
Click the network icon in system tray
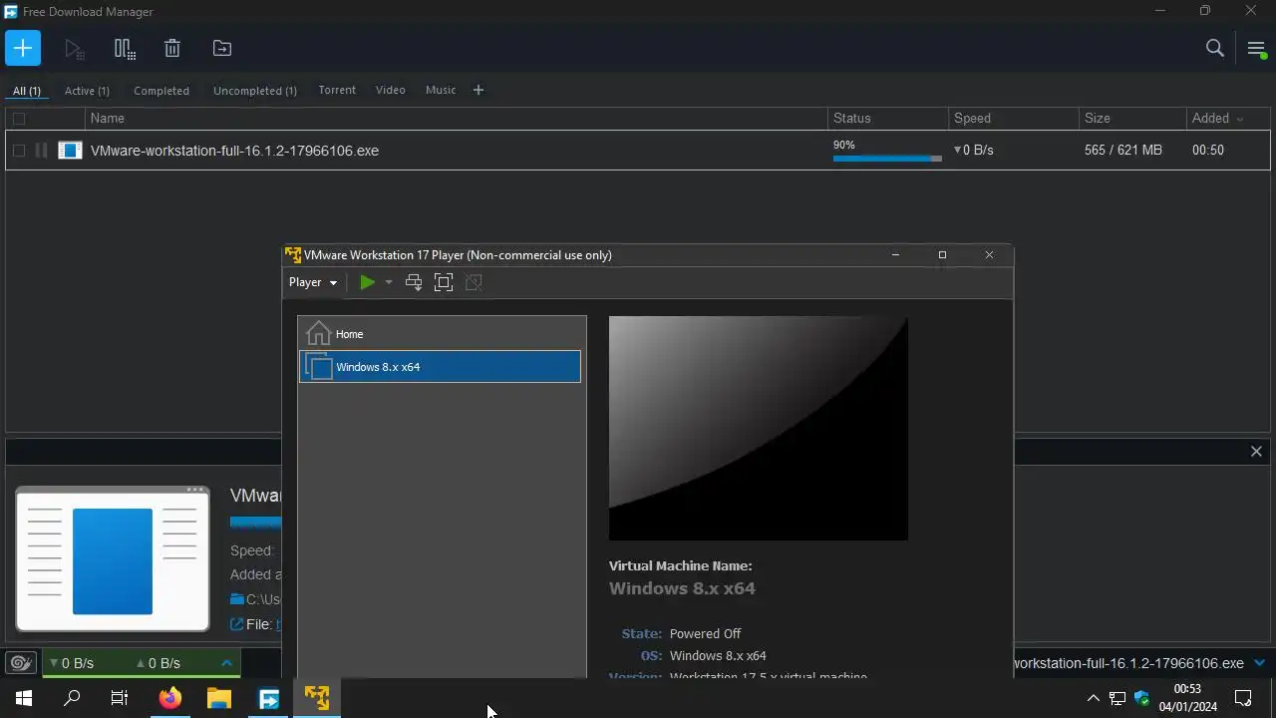(1117, 698)
